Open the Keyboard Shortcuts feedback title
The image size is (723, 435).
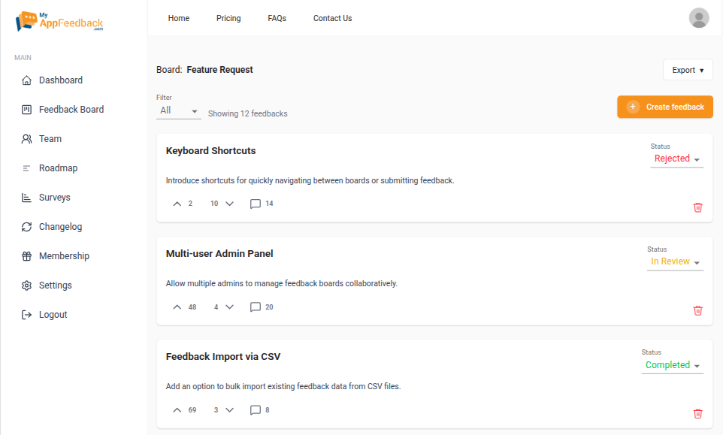point(210,150)
